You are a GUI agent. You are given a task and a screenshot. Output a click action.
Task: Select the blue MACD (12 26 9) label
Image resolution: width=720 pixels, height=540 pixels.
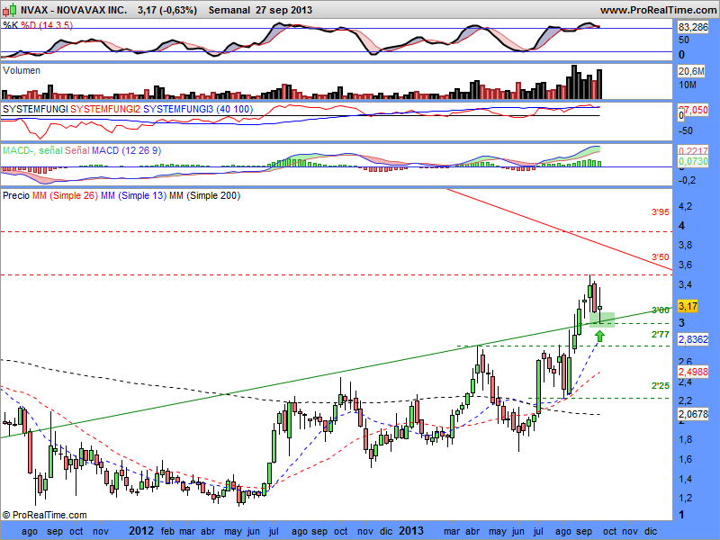coord(127,150)
